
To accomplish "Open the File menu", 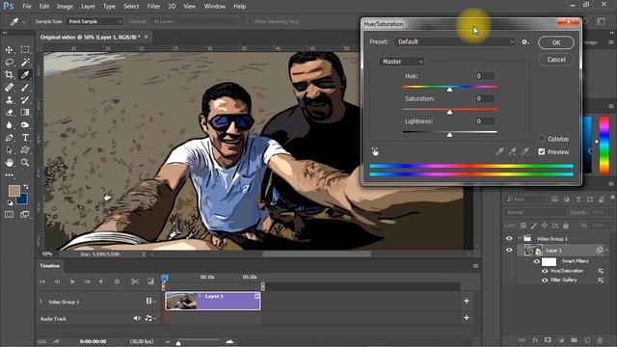I will pos(27,7).
